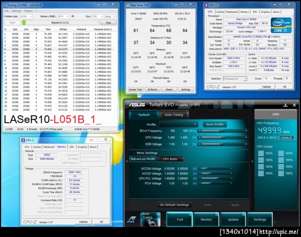Open the Tool section in TurboV bottom bar

click(180, 219)
